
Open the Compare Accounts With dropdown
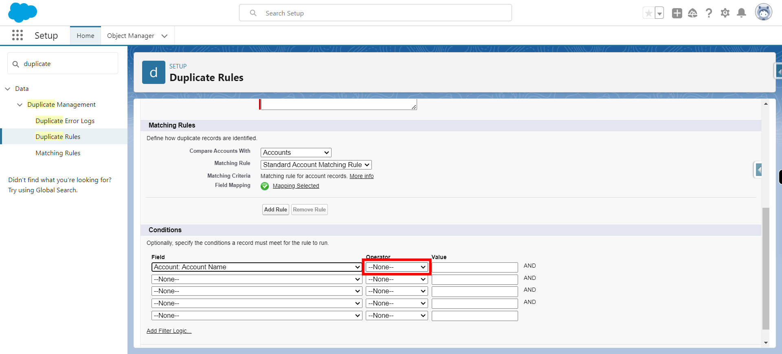296,153
